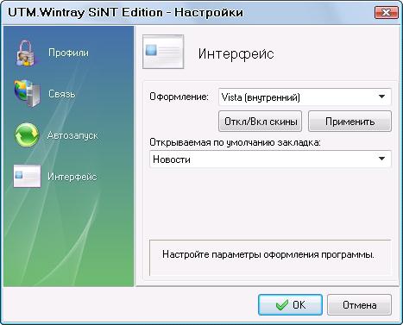The width and height of the screenshot is (403, 325).
Task: Click the Профили padlock icon
Action: [x=26, y=53]
